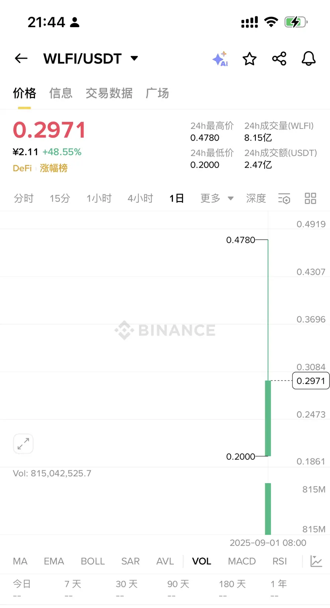Add WLFI/USDT to favorites star
Screen dimensions: 330x608
tap(249, 59)
